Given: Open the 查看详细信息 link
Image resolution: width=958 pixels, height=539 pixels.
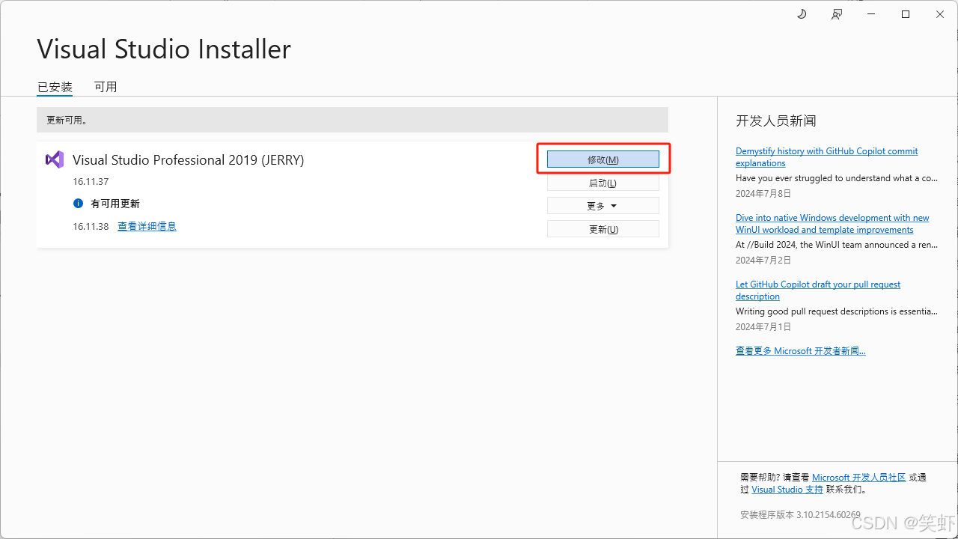Looking at the screenshot, I should coord(147,226).
